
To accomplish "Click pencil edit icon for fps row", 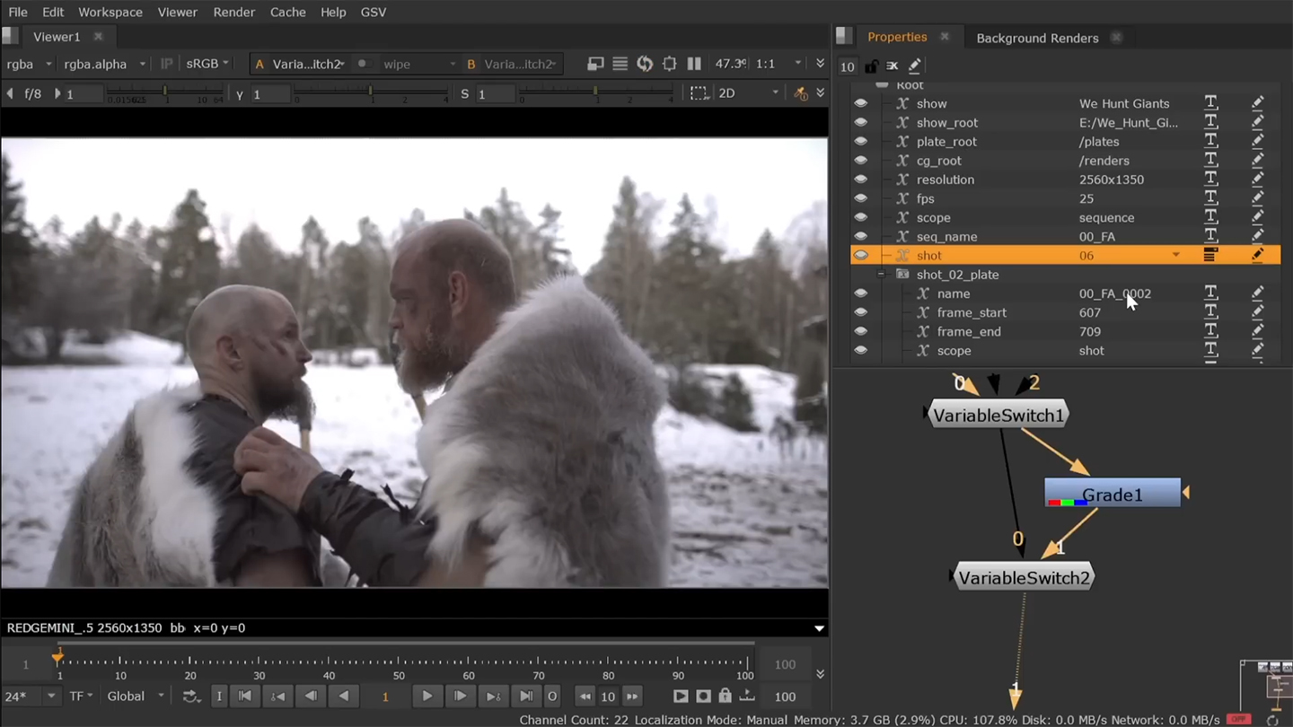I will (x=1257, y=198).
